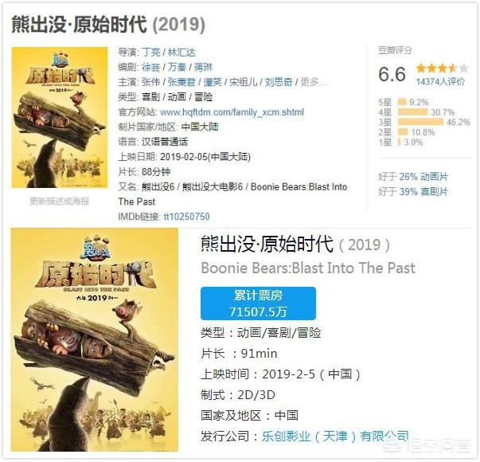Open screenwriter 蒋琳's page
This screenshot has width=480, height=462.
pos(203,67)
